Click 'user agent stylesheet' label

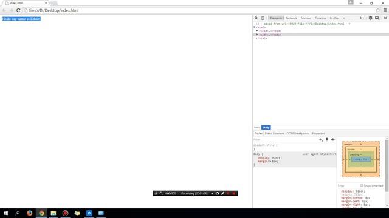(x=319, y=154)
